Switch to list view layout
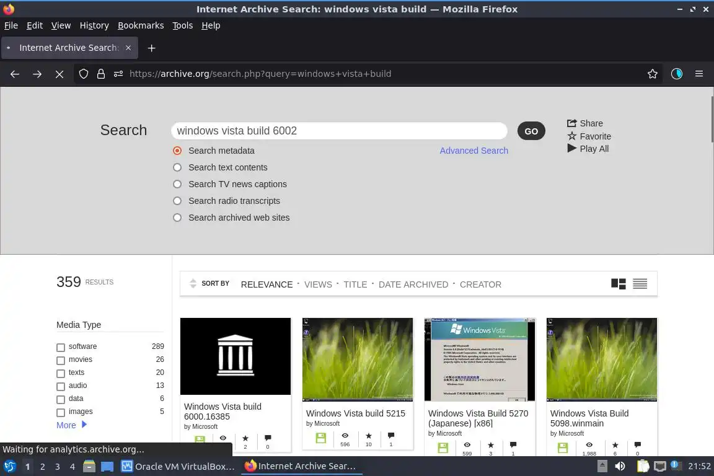 coord(640,284)
